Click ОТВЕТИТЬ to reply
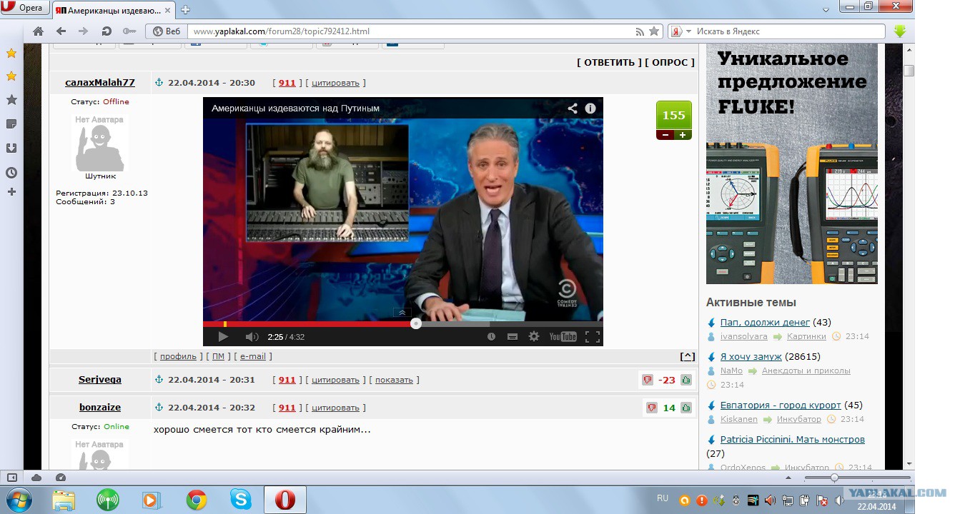 [x=609, y=62]
